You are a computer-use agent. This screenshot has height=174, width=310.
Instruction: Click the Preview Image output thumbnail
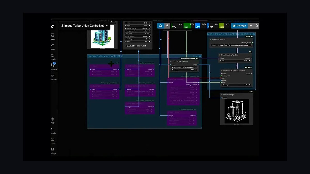pos(237,111)
